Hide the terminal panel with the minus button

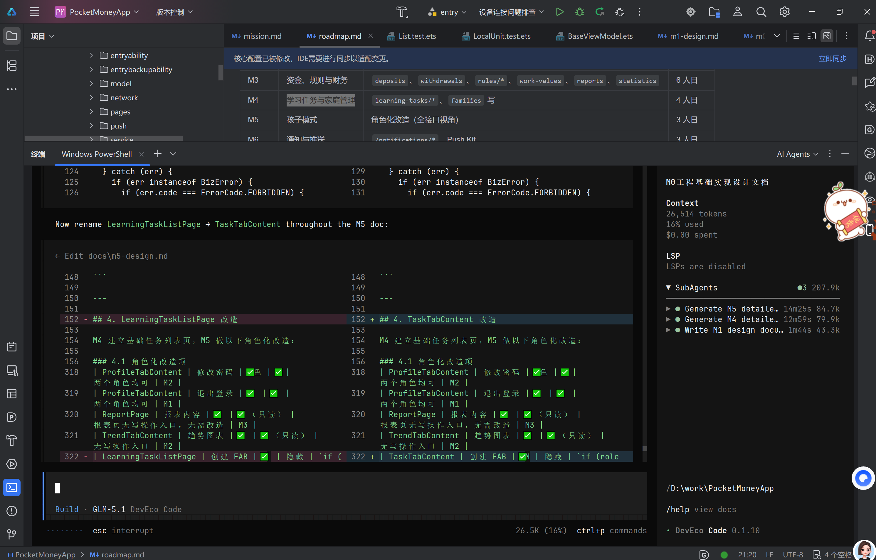tap(845, 154)
